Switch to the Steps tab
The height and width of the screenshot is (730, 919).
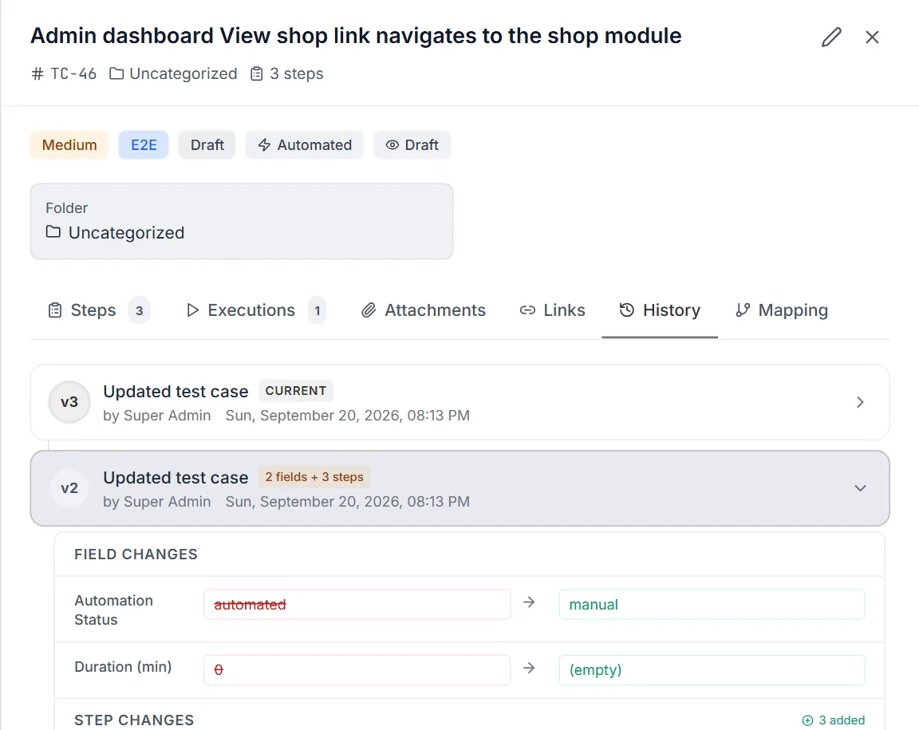coord(98,310)
